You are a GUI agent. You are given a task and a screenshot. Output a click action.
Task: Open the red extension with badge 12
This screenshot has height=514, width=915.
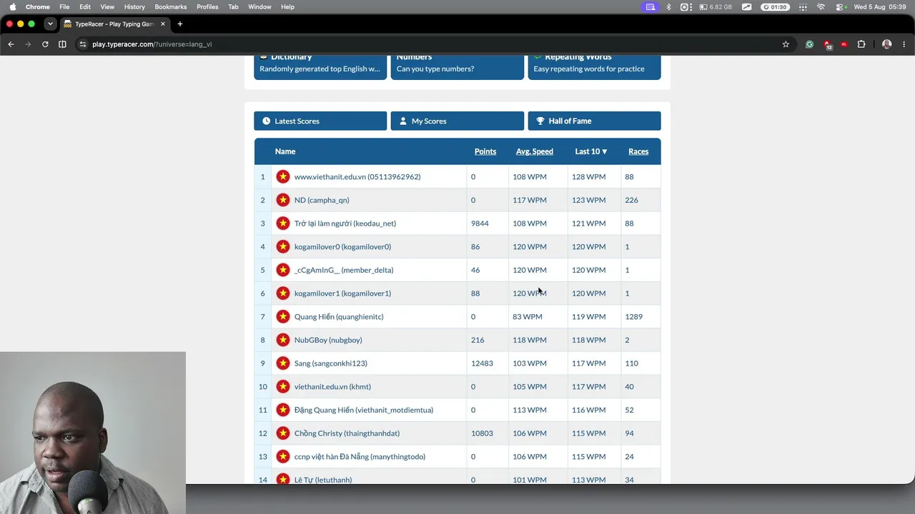coord(827,44)
